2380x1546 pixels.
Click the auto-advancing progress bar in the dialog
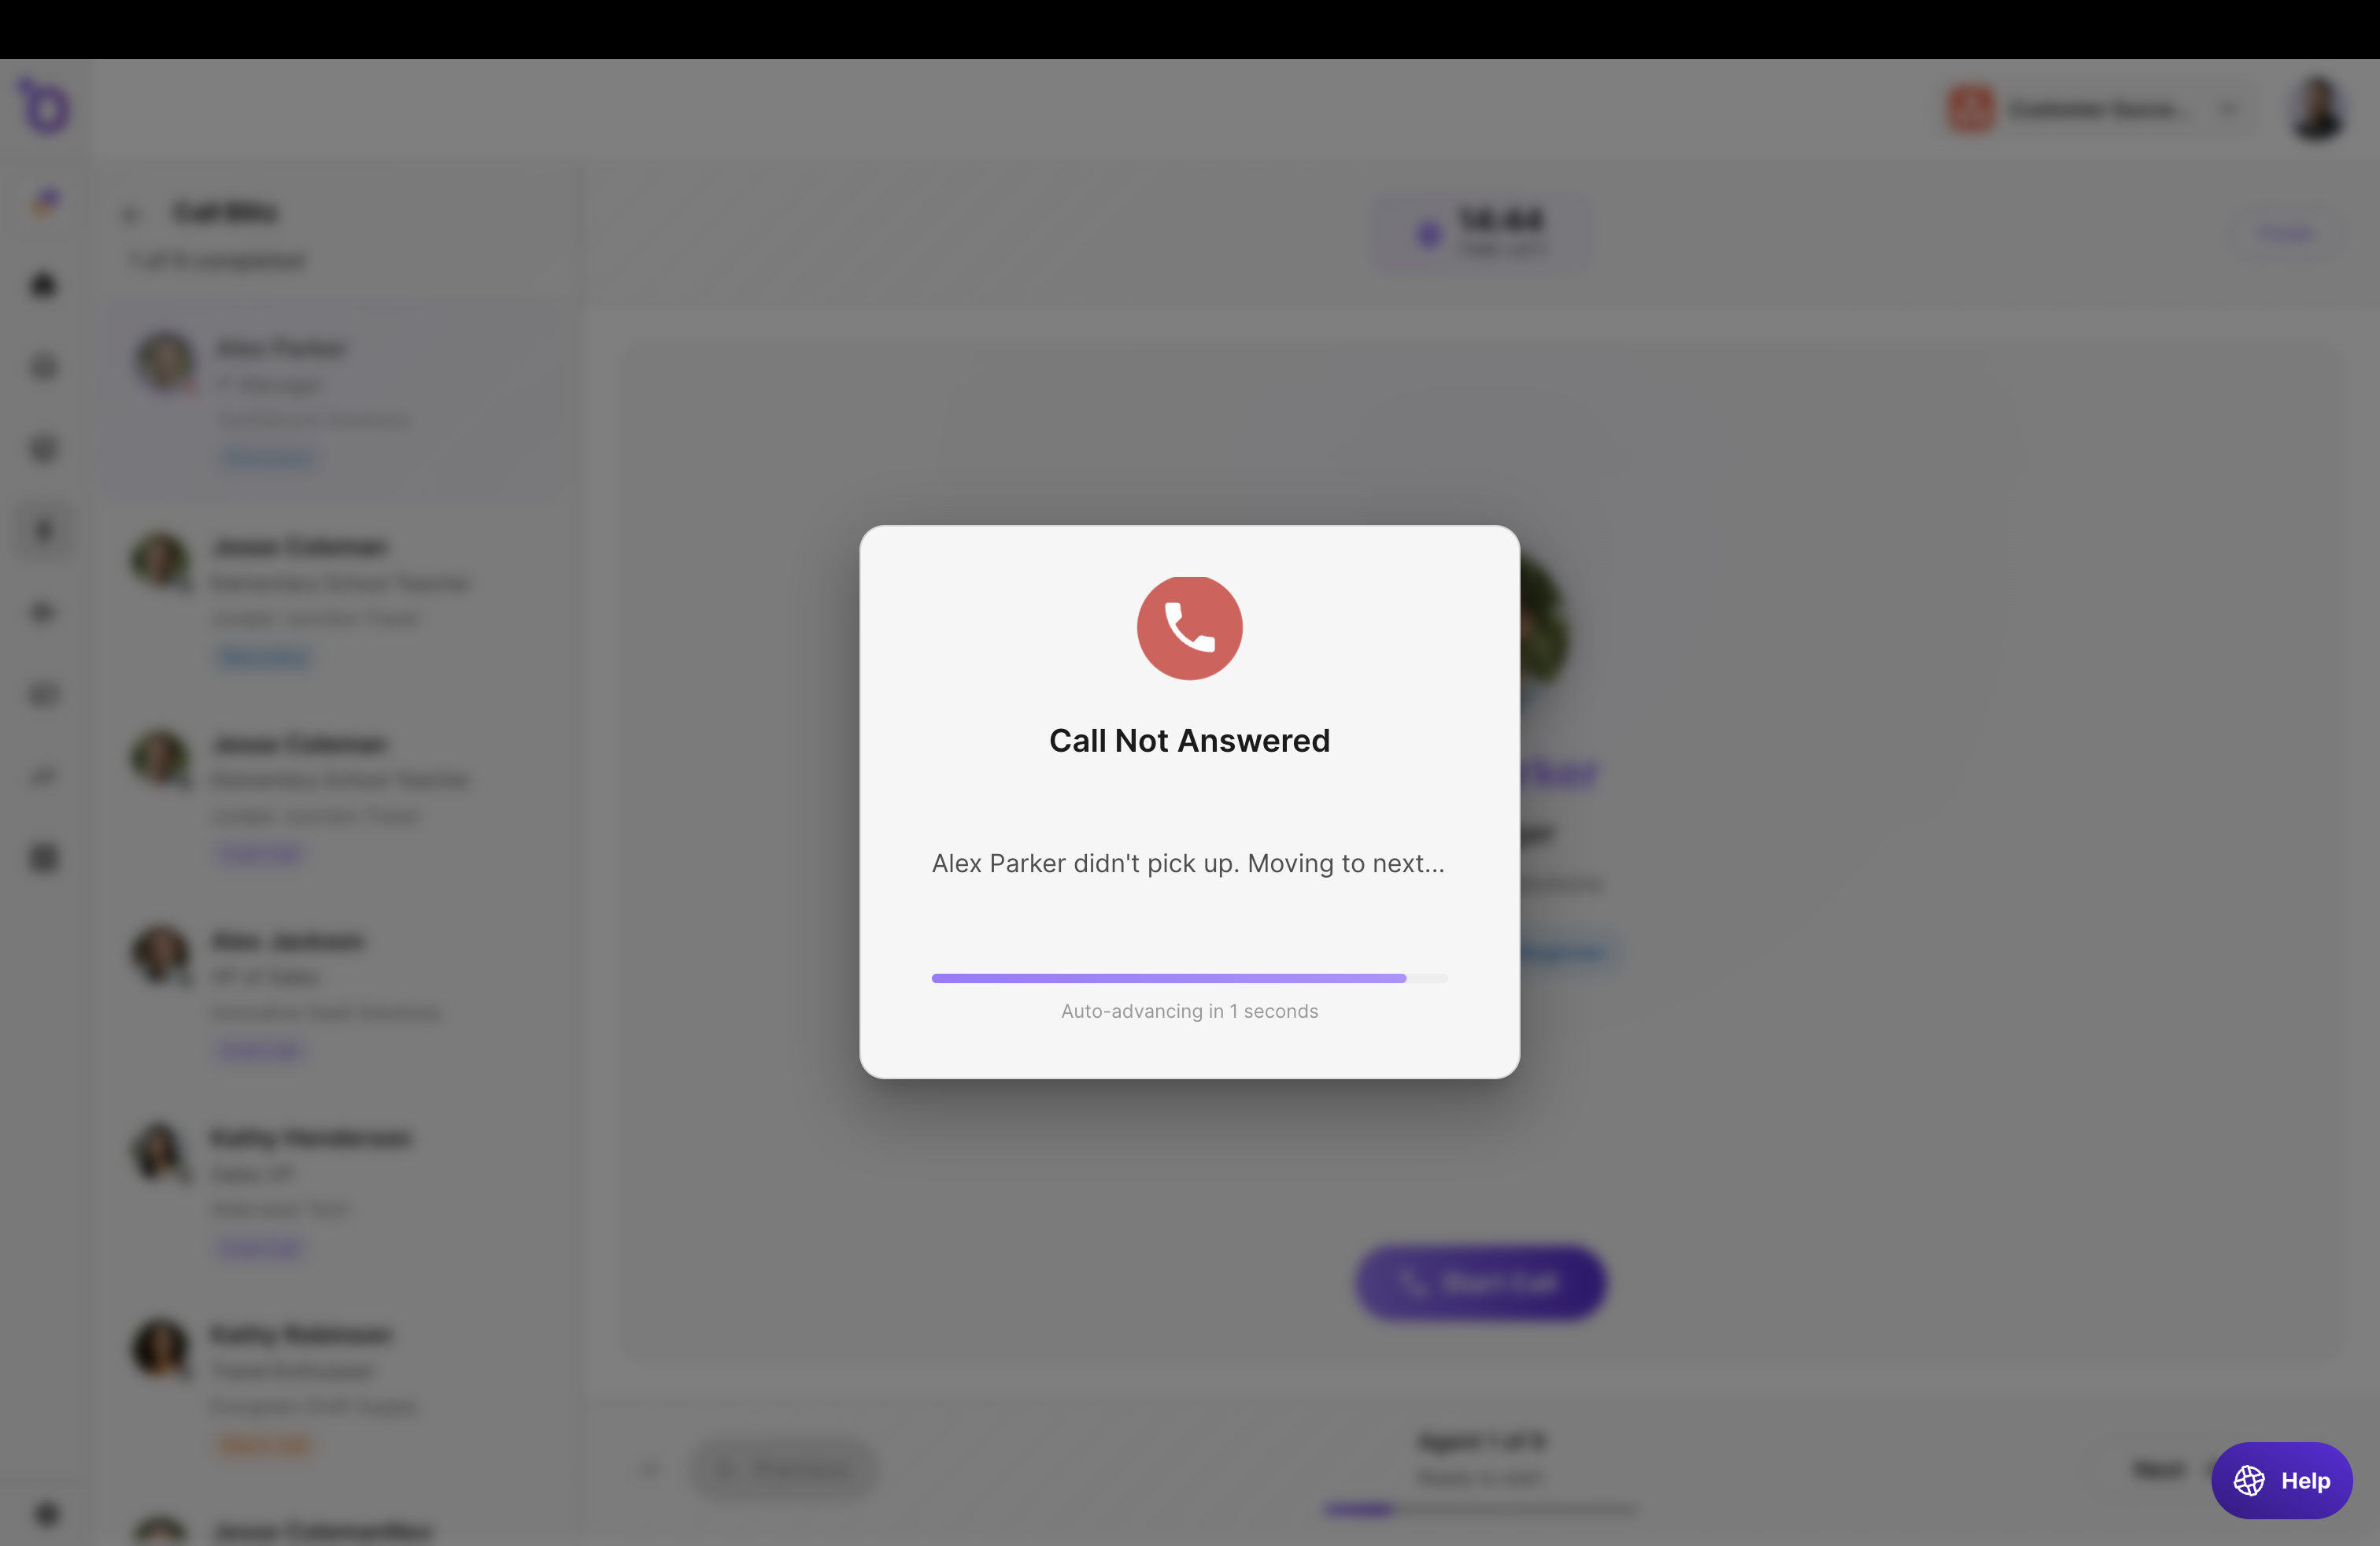click(1189, 978)
